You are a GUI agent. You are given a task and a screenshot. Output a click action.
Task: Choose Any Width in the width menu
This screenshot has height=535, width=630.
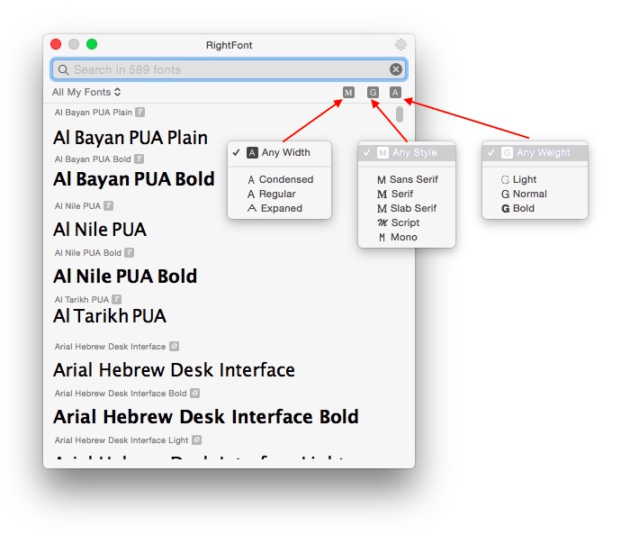click(279, 153)
